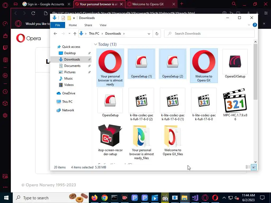Viewport: 271px width, 203px height.
Task: Open GX Control speedometer icon in Opera sidebar
Action: [x=5, y=24]
